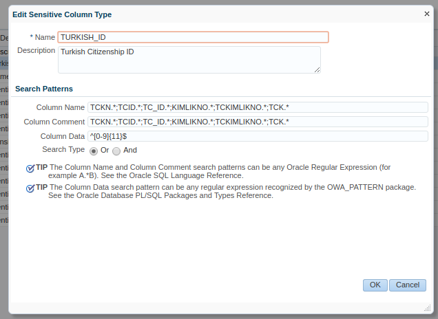
Task: Click the Name field containing TURKISH_ID
Action: 193,37
